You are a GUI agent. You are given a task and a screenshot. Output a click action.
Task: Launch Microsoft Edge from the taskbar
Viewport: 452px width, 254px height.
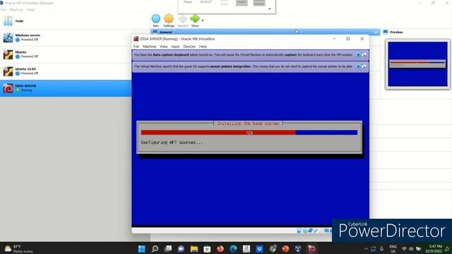click(233, 249)
